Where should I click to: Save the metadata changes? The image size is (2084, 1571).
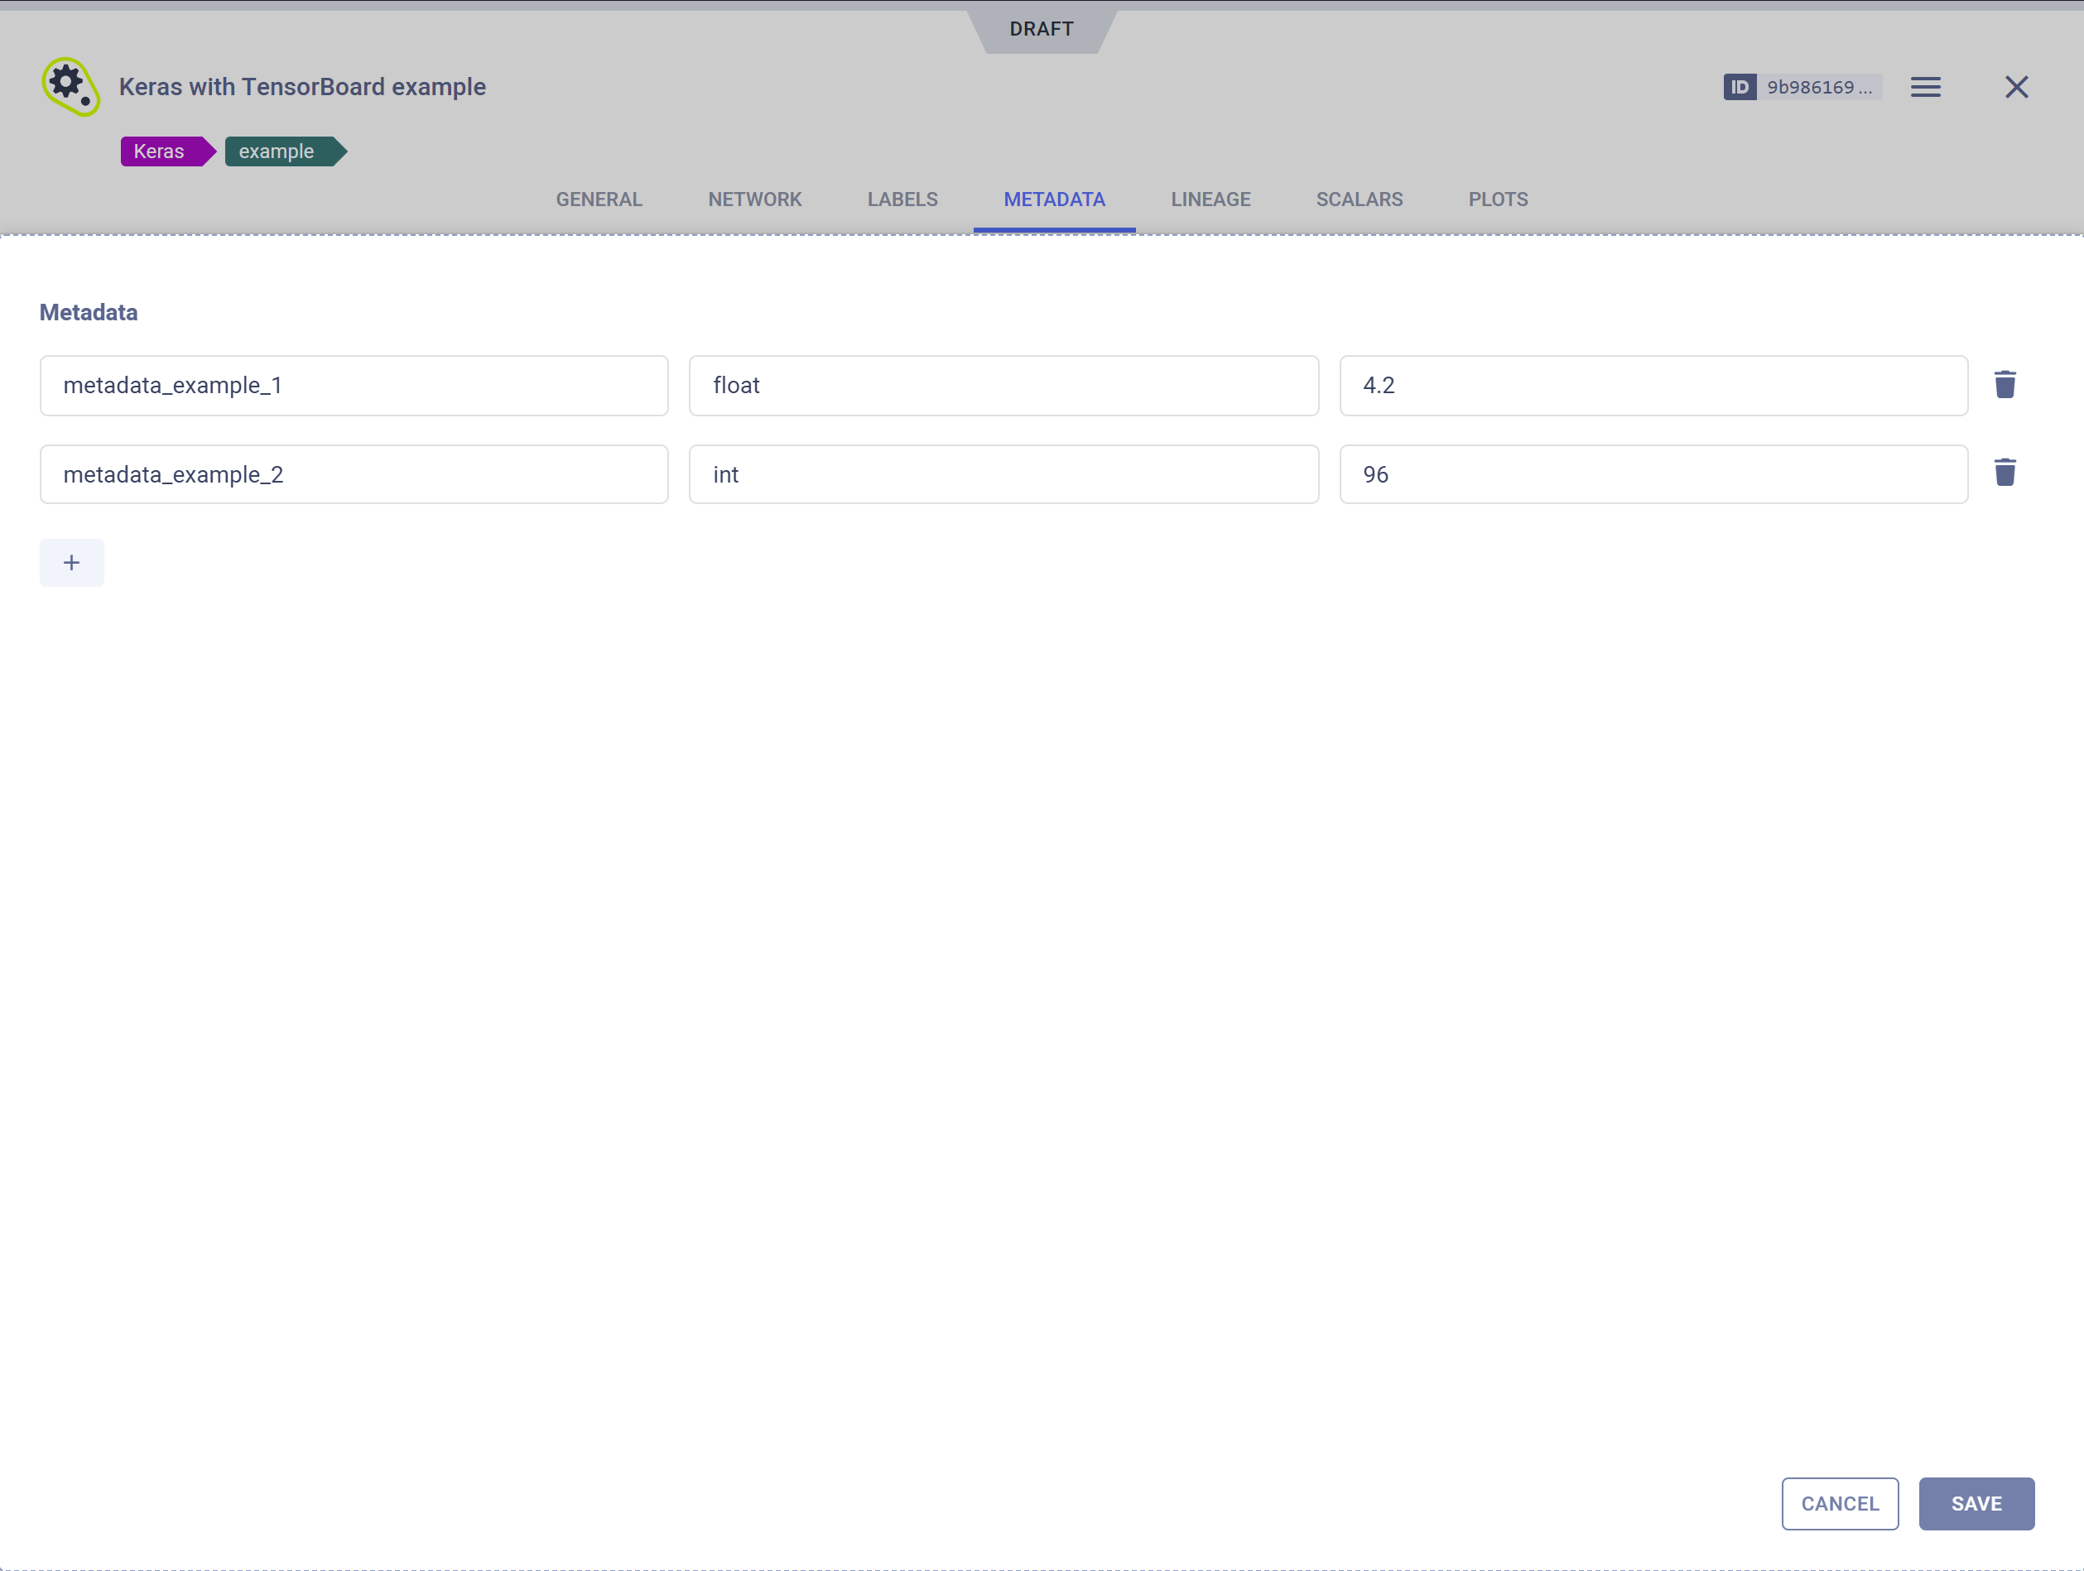pos(1976,1503)
